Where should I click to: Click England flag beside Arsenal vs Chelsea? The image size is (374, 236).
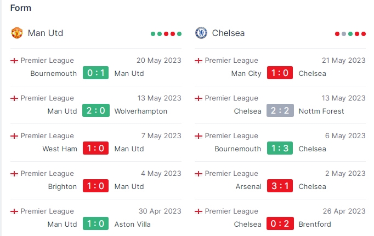pos(199,174)
